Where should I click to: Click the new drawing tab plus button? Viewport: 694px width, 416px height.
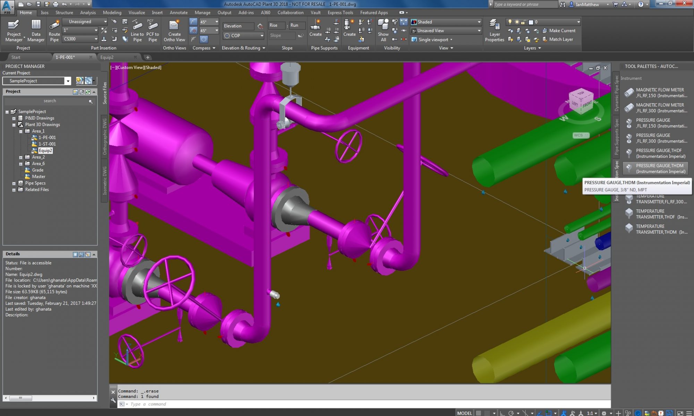click(x=147, y=57)
